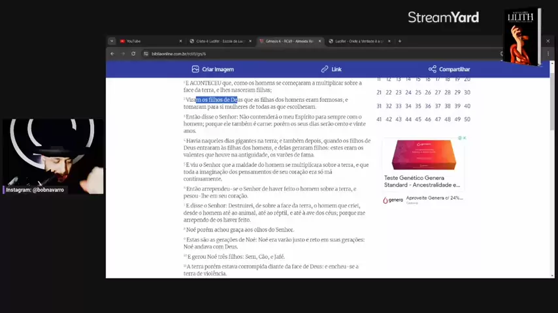
Task: Reload the bibliaonline page
Action: 133,53
